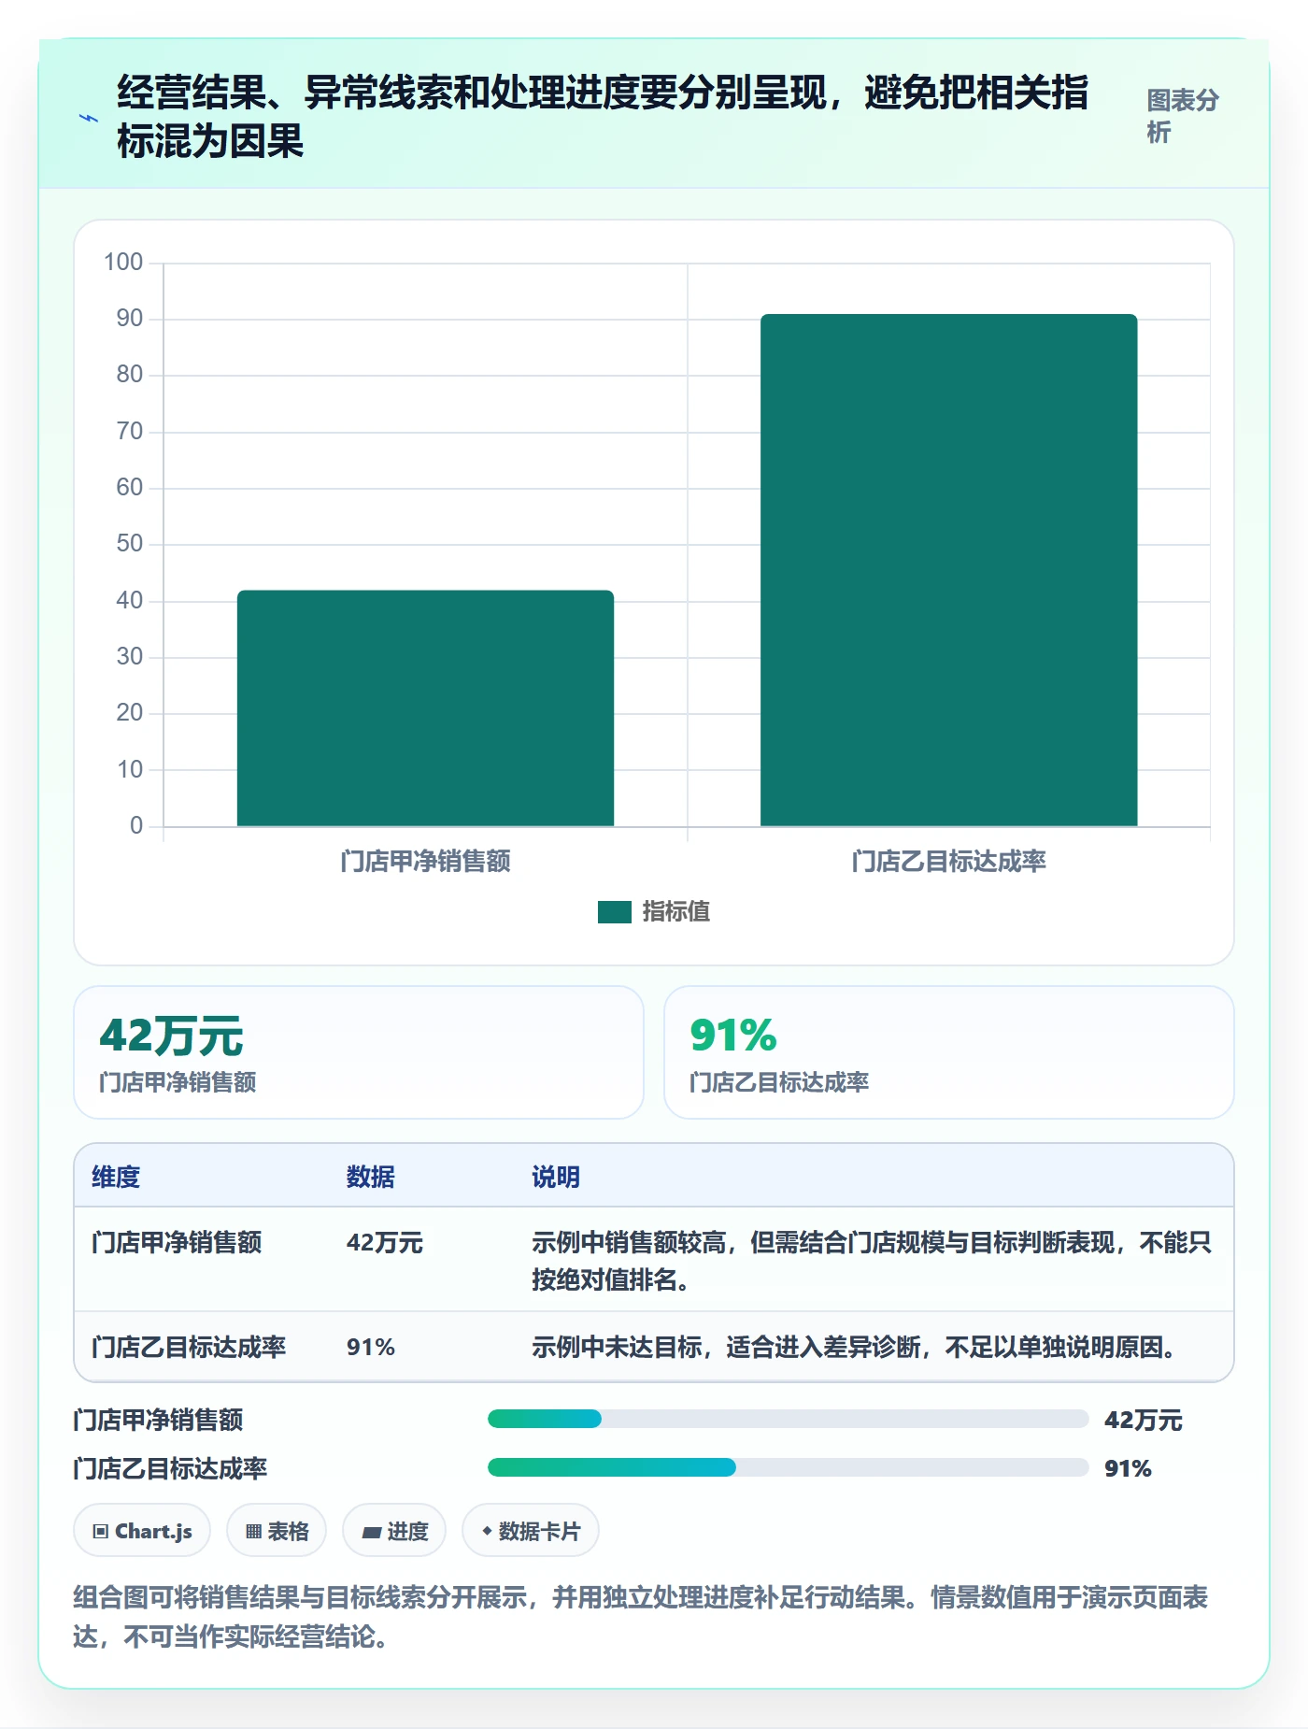Click the 门店甲净销售额 progress row label
The image size is (1308, 1729).
(x=158, y=1420)
